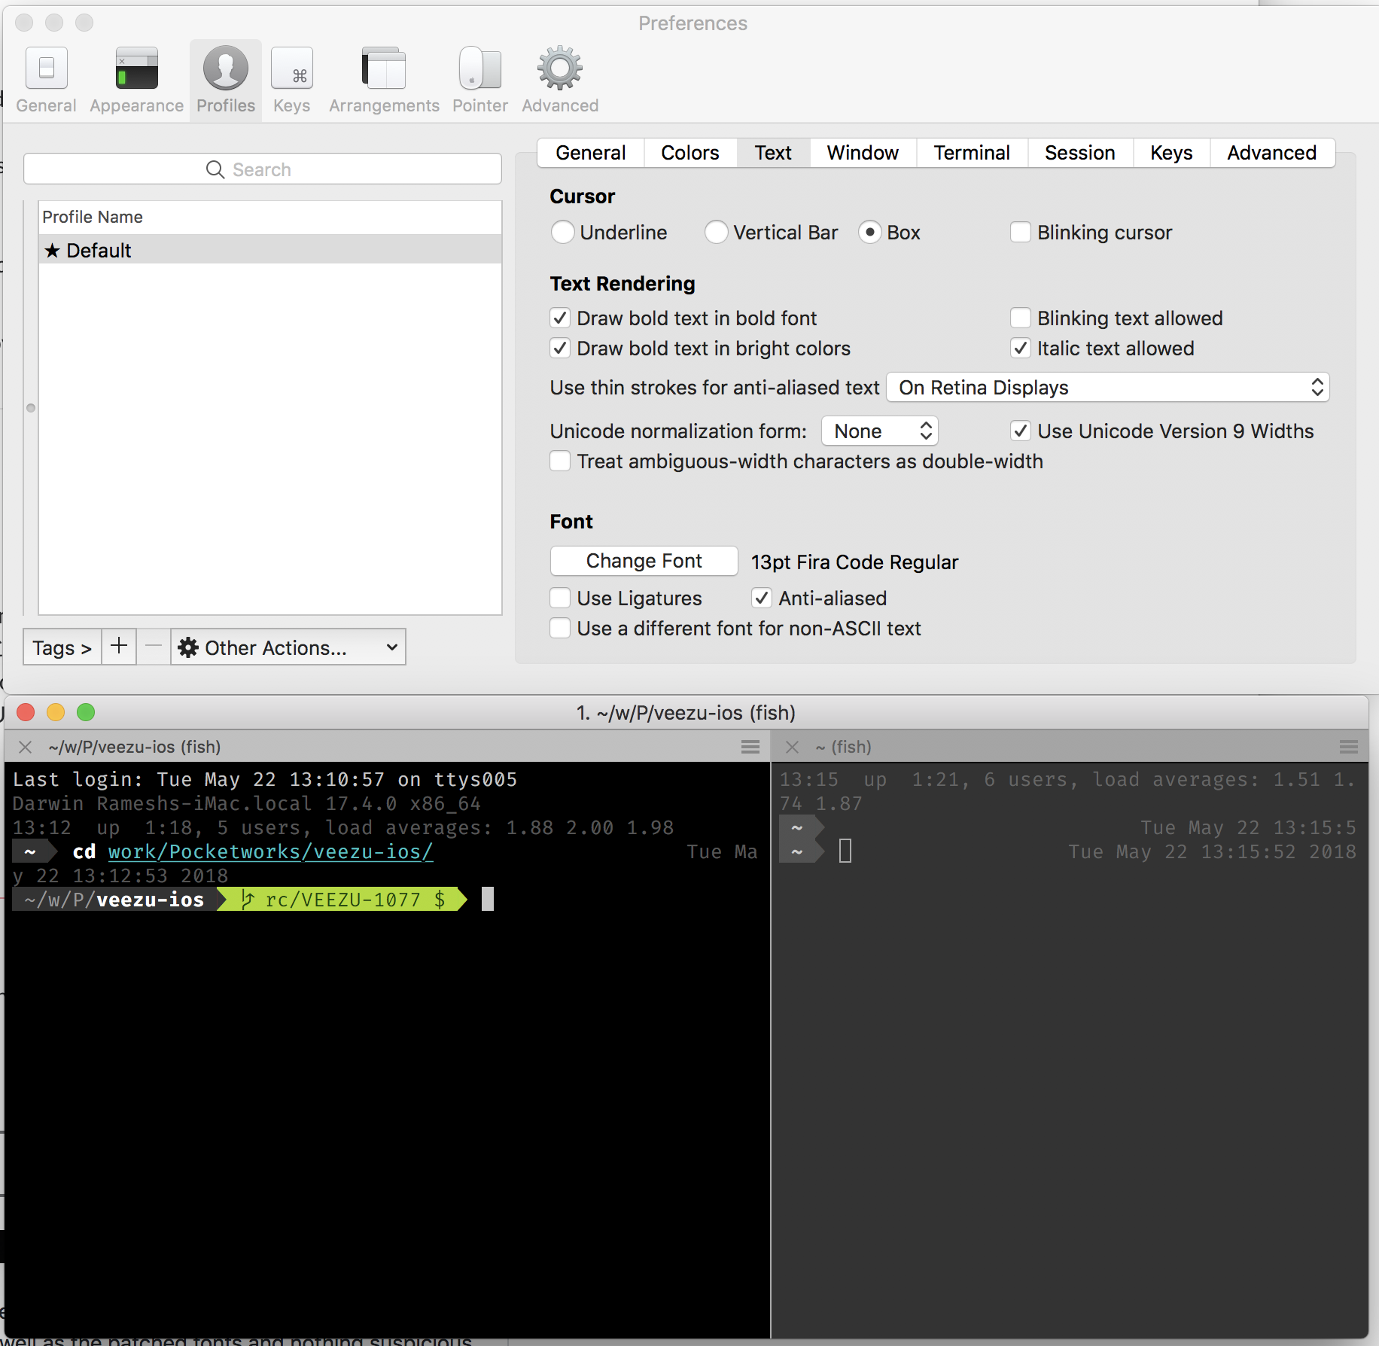Open the Advanced preferences pane
This screenshot has width=1379, height=1346.
559,79
